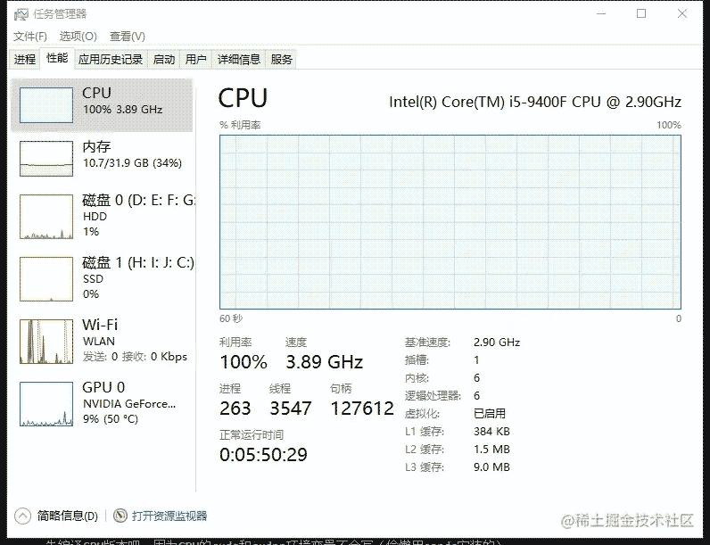The width and height of the screenshot is (710, 545).
Task: Switch to the 应用历史记录 tab
Action: 111,59
